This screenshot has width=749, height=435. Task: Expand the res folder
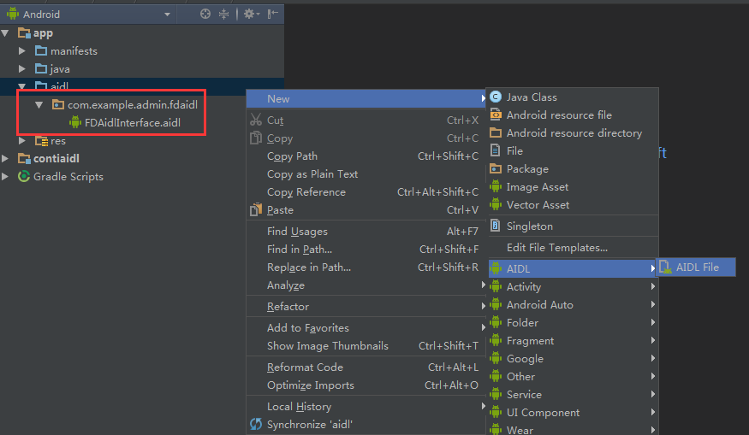(22, 141)
